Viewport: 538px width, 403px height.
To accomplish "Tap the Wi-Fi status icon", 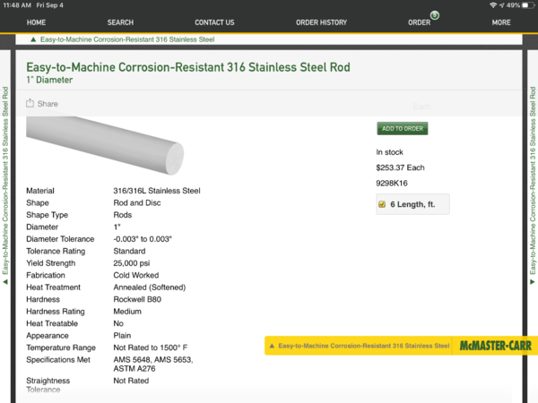I will pos(493,5).
